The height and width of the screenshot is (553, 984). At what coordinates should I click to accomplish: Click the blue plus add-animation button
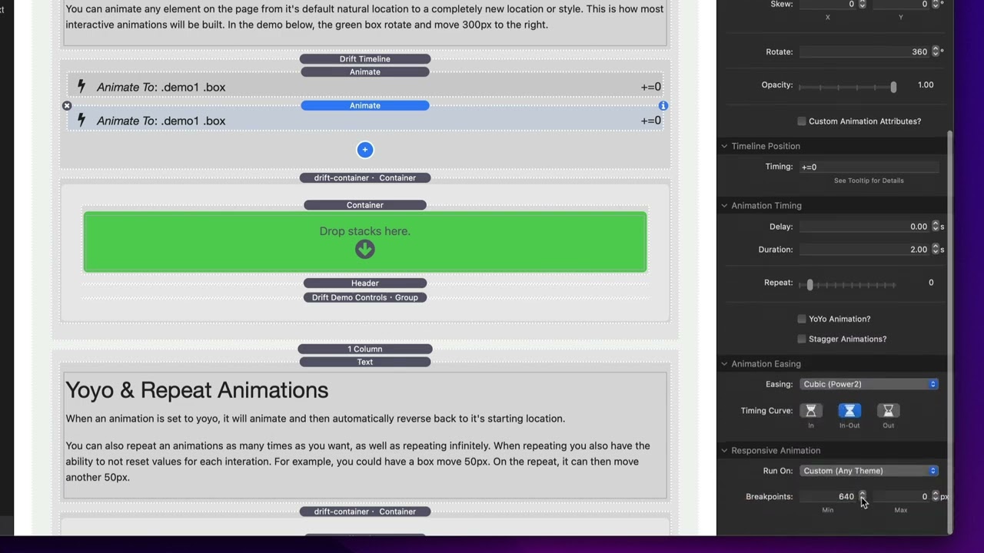[x=365, y=150]
